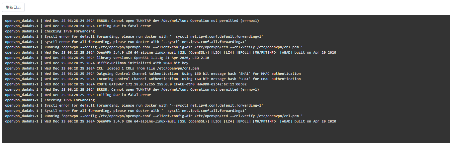Select the Incoming Control Channel Authentication line
Screen dimensions: 450x143
coord(153,79)
